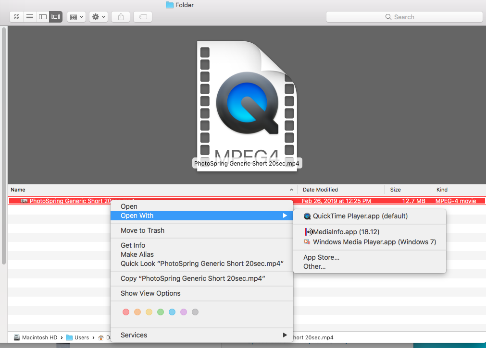Click the home icon in path bar
Screen dimensions: 486x348
(x=101, y=337)
